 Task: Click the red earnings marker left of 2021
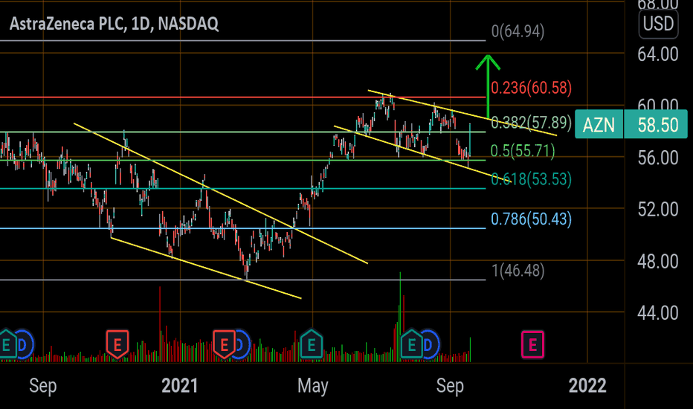[x=117, y=344]
